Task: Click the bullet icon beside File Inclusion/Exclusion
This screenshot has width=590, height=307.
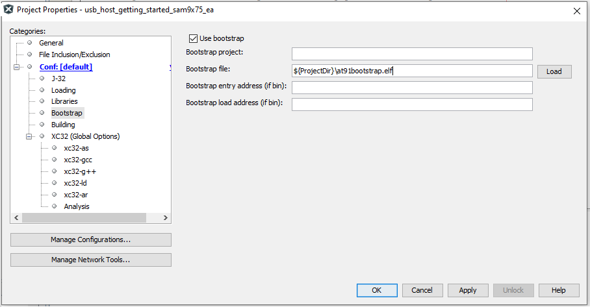Action: (x=29, y=55)
